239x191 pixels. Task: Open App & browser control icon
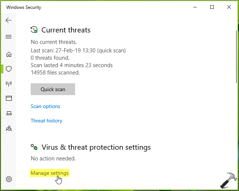click(9, 98)
